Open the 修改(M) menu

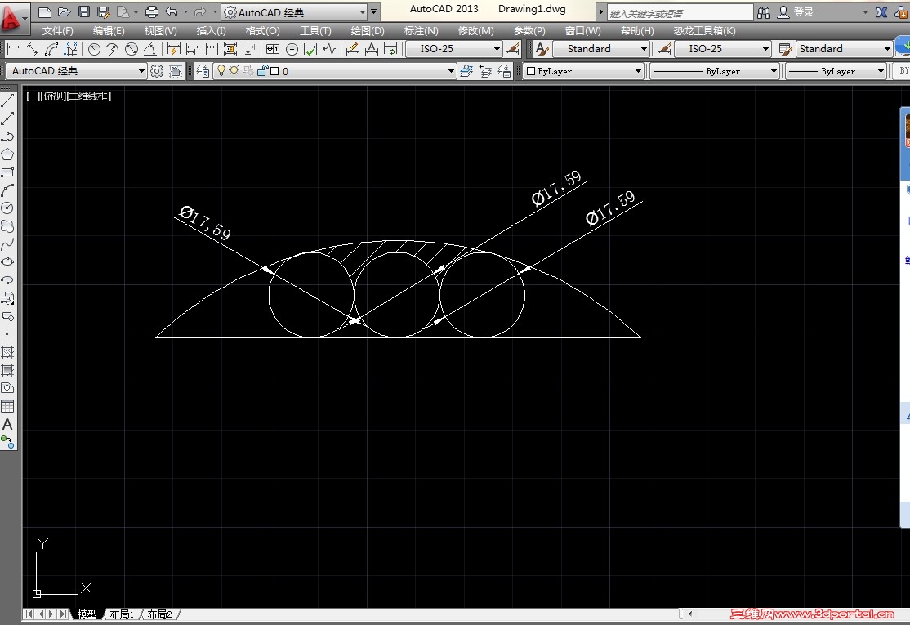(475, 31)
